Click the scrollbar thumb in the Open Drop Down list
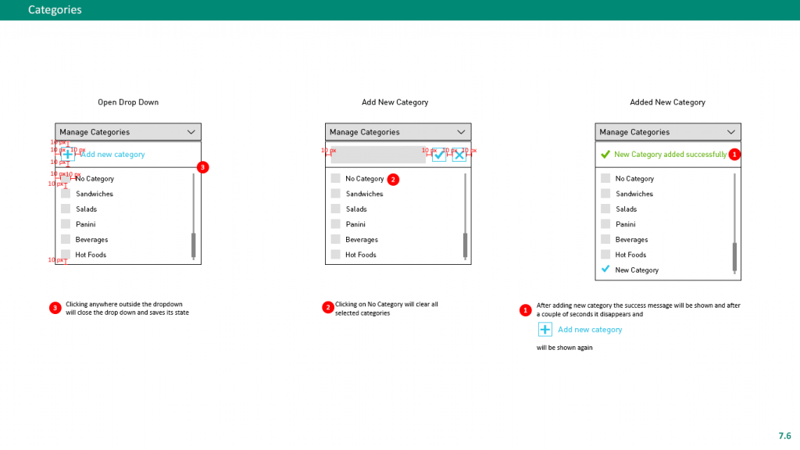The width and height of the screenshot is (800, 450). click(194, 245)
